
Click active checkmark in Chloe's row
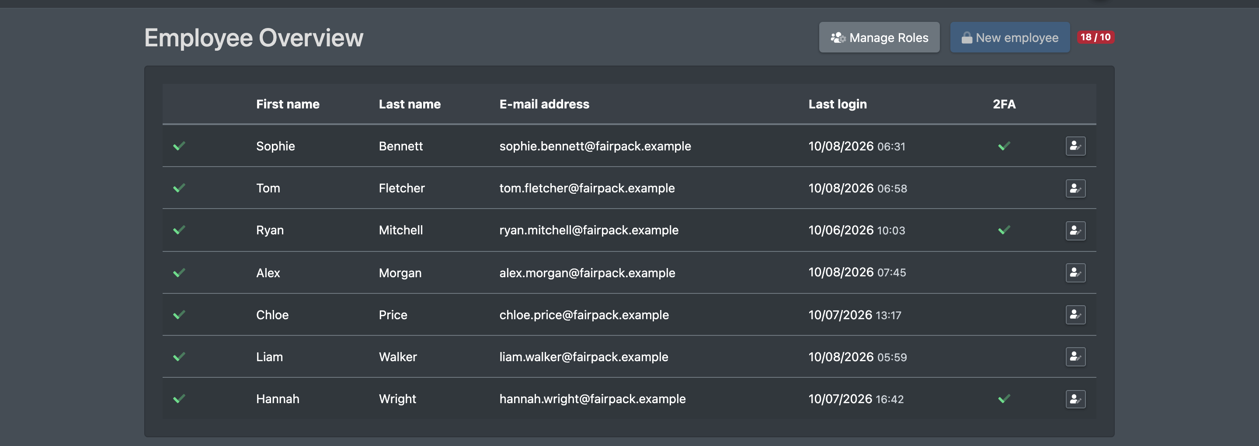click(179, 314)
